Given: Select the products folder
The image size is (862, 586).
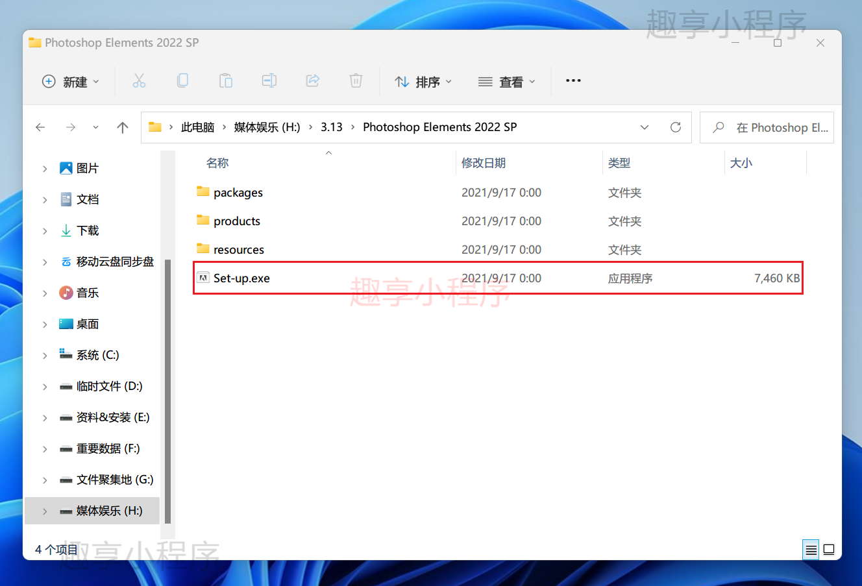Looking at the screenshot, I should (237, 221).
